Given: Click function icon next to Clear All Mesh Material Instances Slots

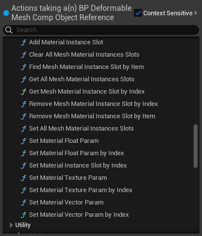Looking at the screenshot, I should click(24, 55).
